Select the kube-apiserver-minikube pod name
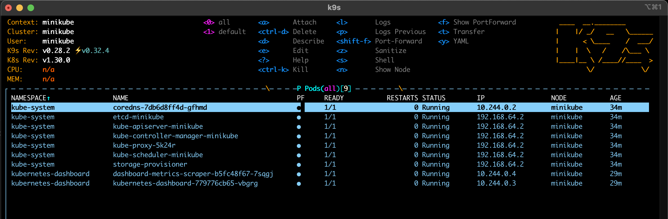Viewport: 668px width, 219px height. (158, 126)
